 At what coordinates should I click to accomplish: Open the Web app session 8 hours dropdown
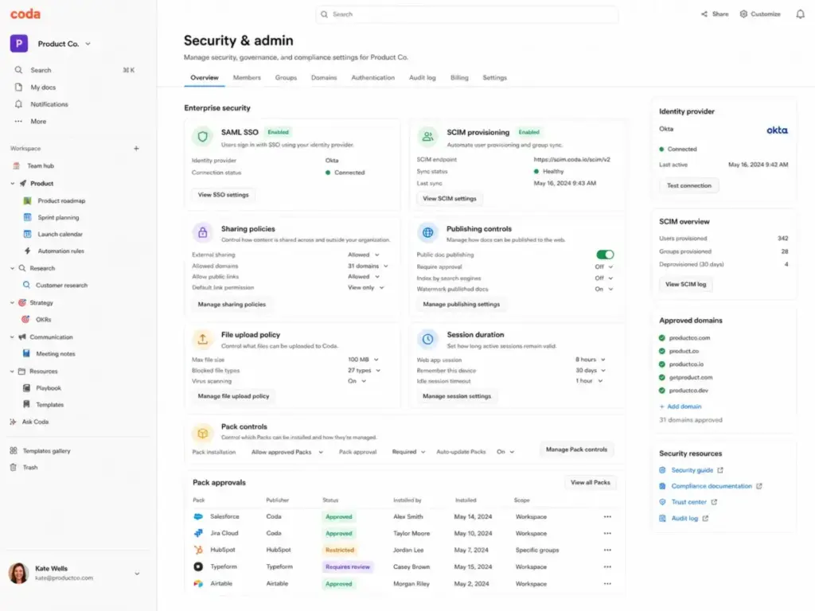click(x=591, y=360)
